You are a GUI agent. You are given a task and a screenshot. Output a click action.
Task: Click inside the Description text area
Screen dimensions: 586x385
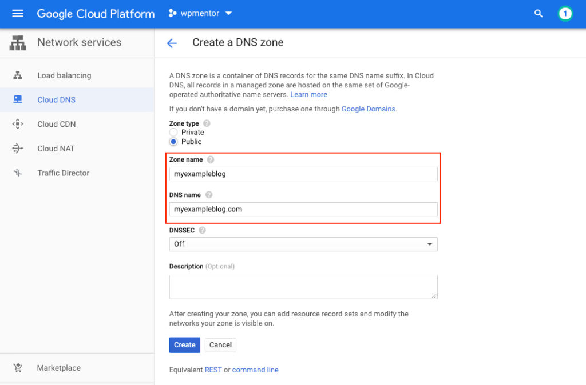tap(303, 286)
